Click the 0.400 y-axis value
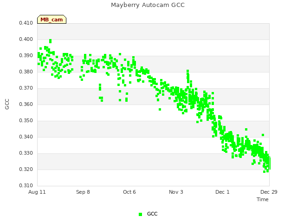This screenshot has width=297, height=223. 26,39
